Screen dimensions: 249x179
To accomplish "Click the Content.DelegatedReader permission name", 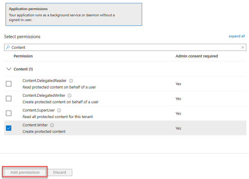I will pos(45,81).
